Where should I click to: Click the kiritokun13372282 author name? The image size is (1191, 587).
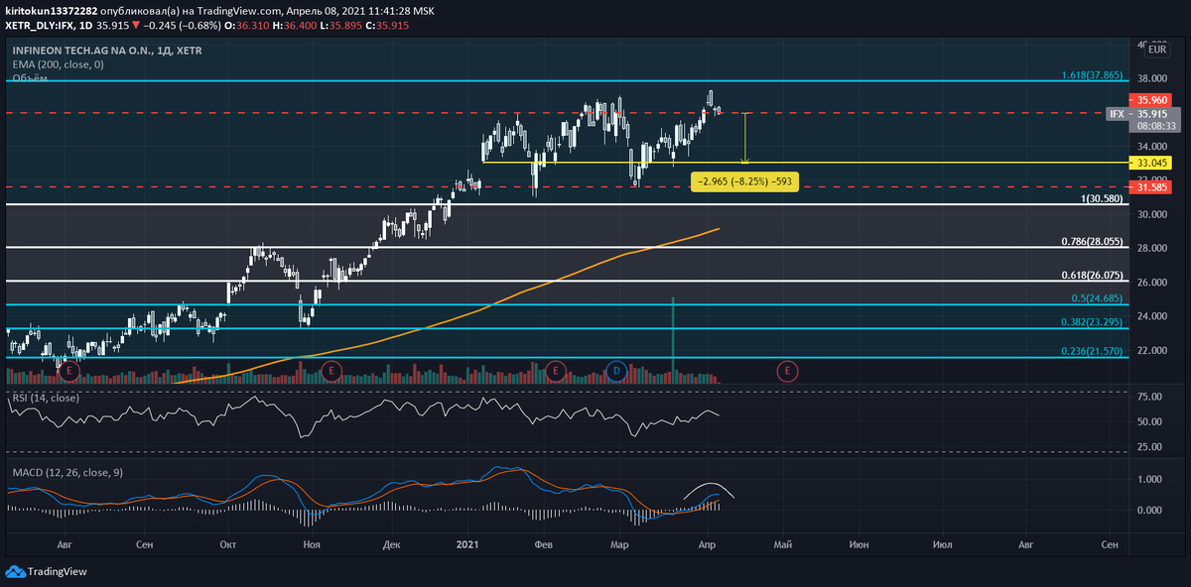coord(53,9)
